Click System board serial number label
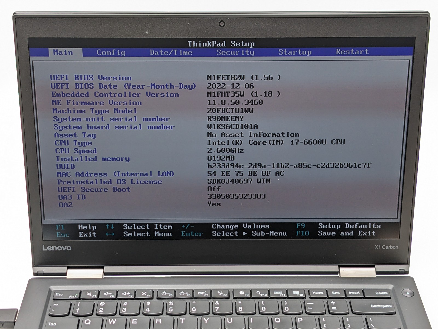 (114, 127)
